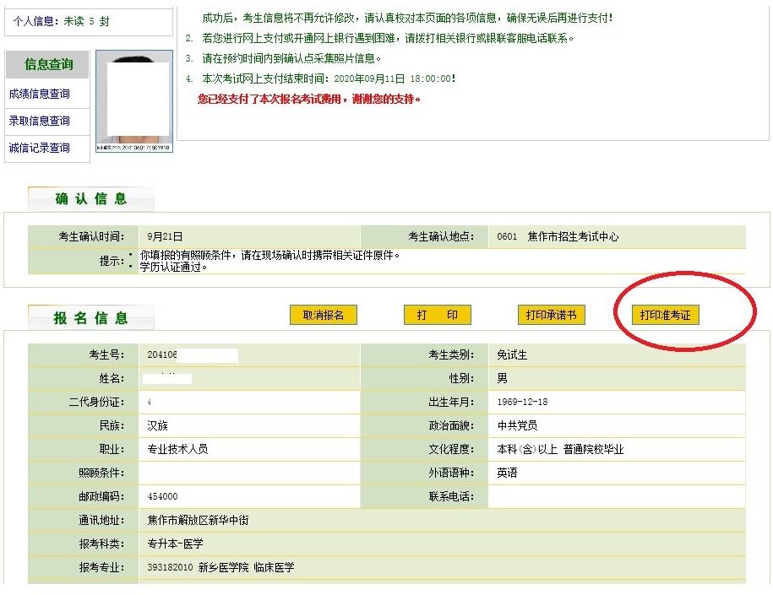This screenshot has height=595, width=773.
Task: Open the unread messages link 未读 5 封
Action: pos(86,22)
